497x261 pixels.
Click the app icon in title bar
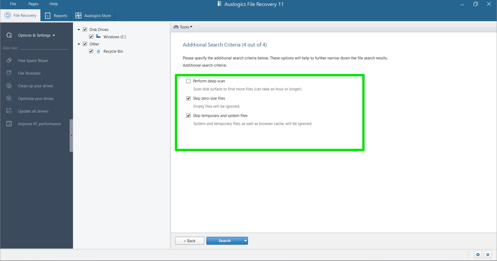click(x=220, y=4)
